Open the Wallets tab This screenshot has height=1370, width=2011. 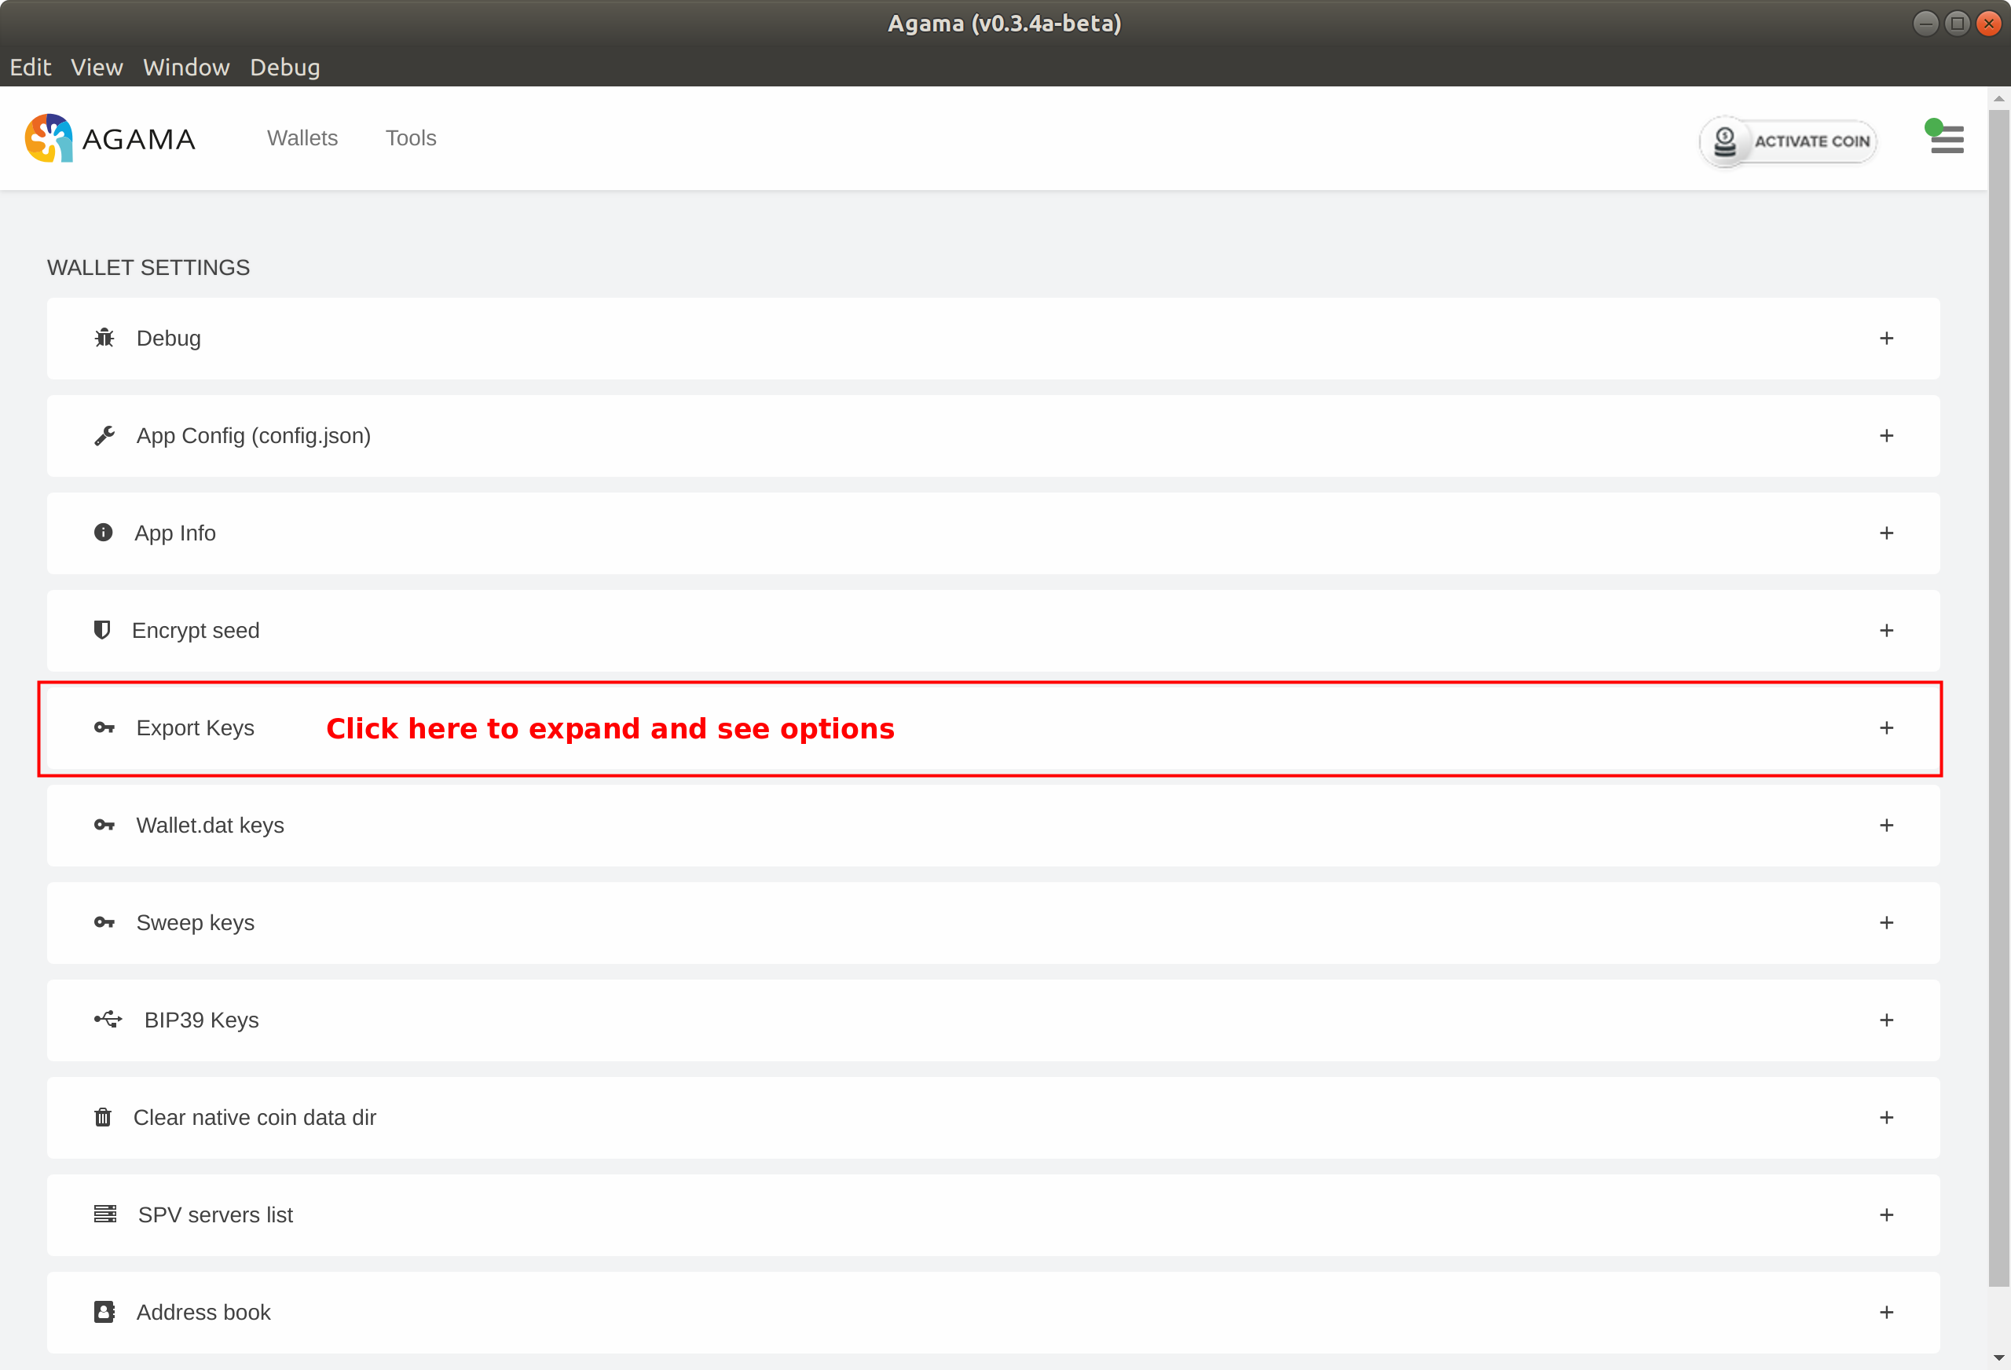(x=302, y=137)
